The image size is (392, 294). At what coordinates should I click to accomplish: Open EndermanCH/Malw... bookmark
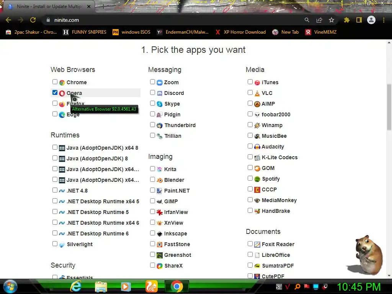[x=183, y=32]
